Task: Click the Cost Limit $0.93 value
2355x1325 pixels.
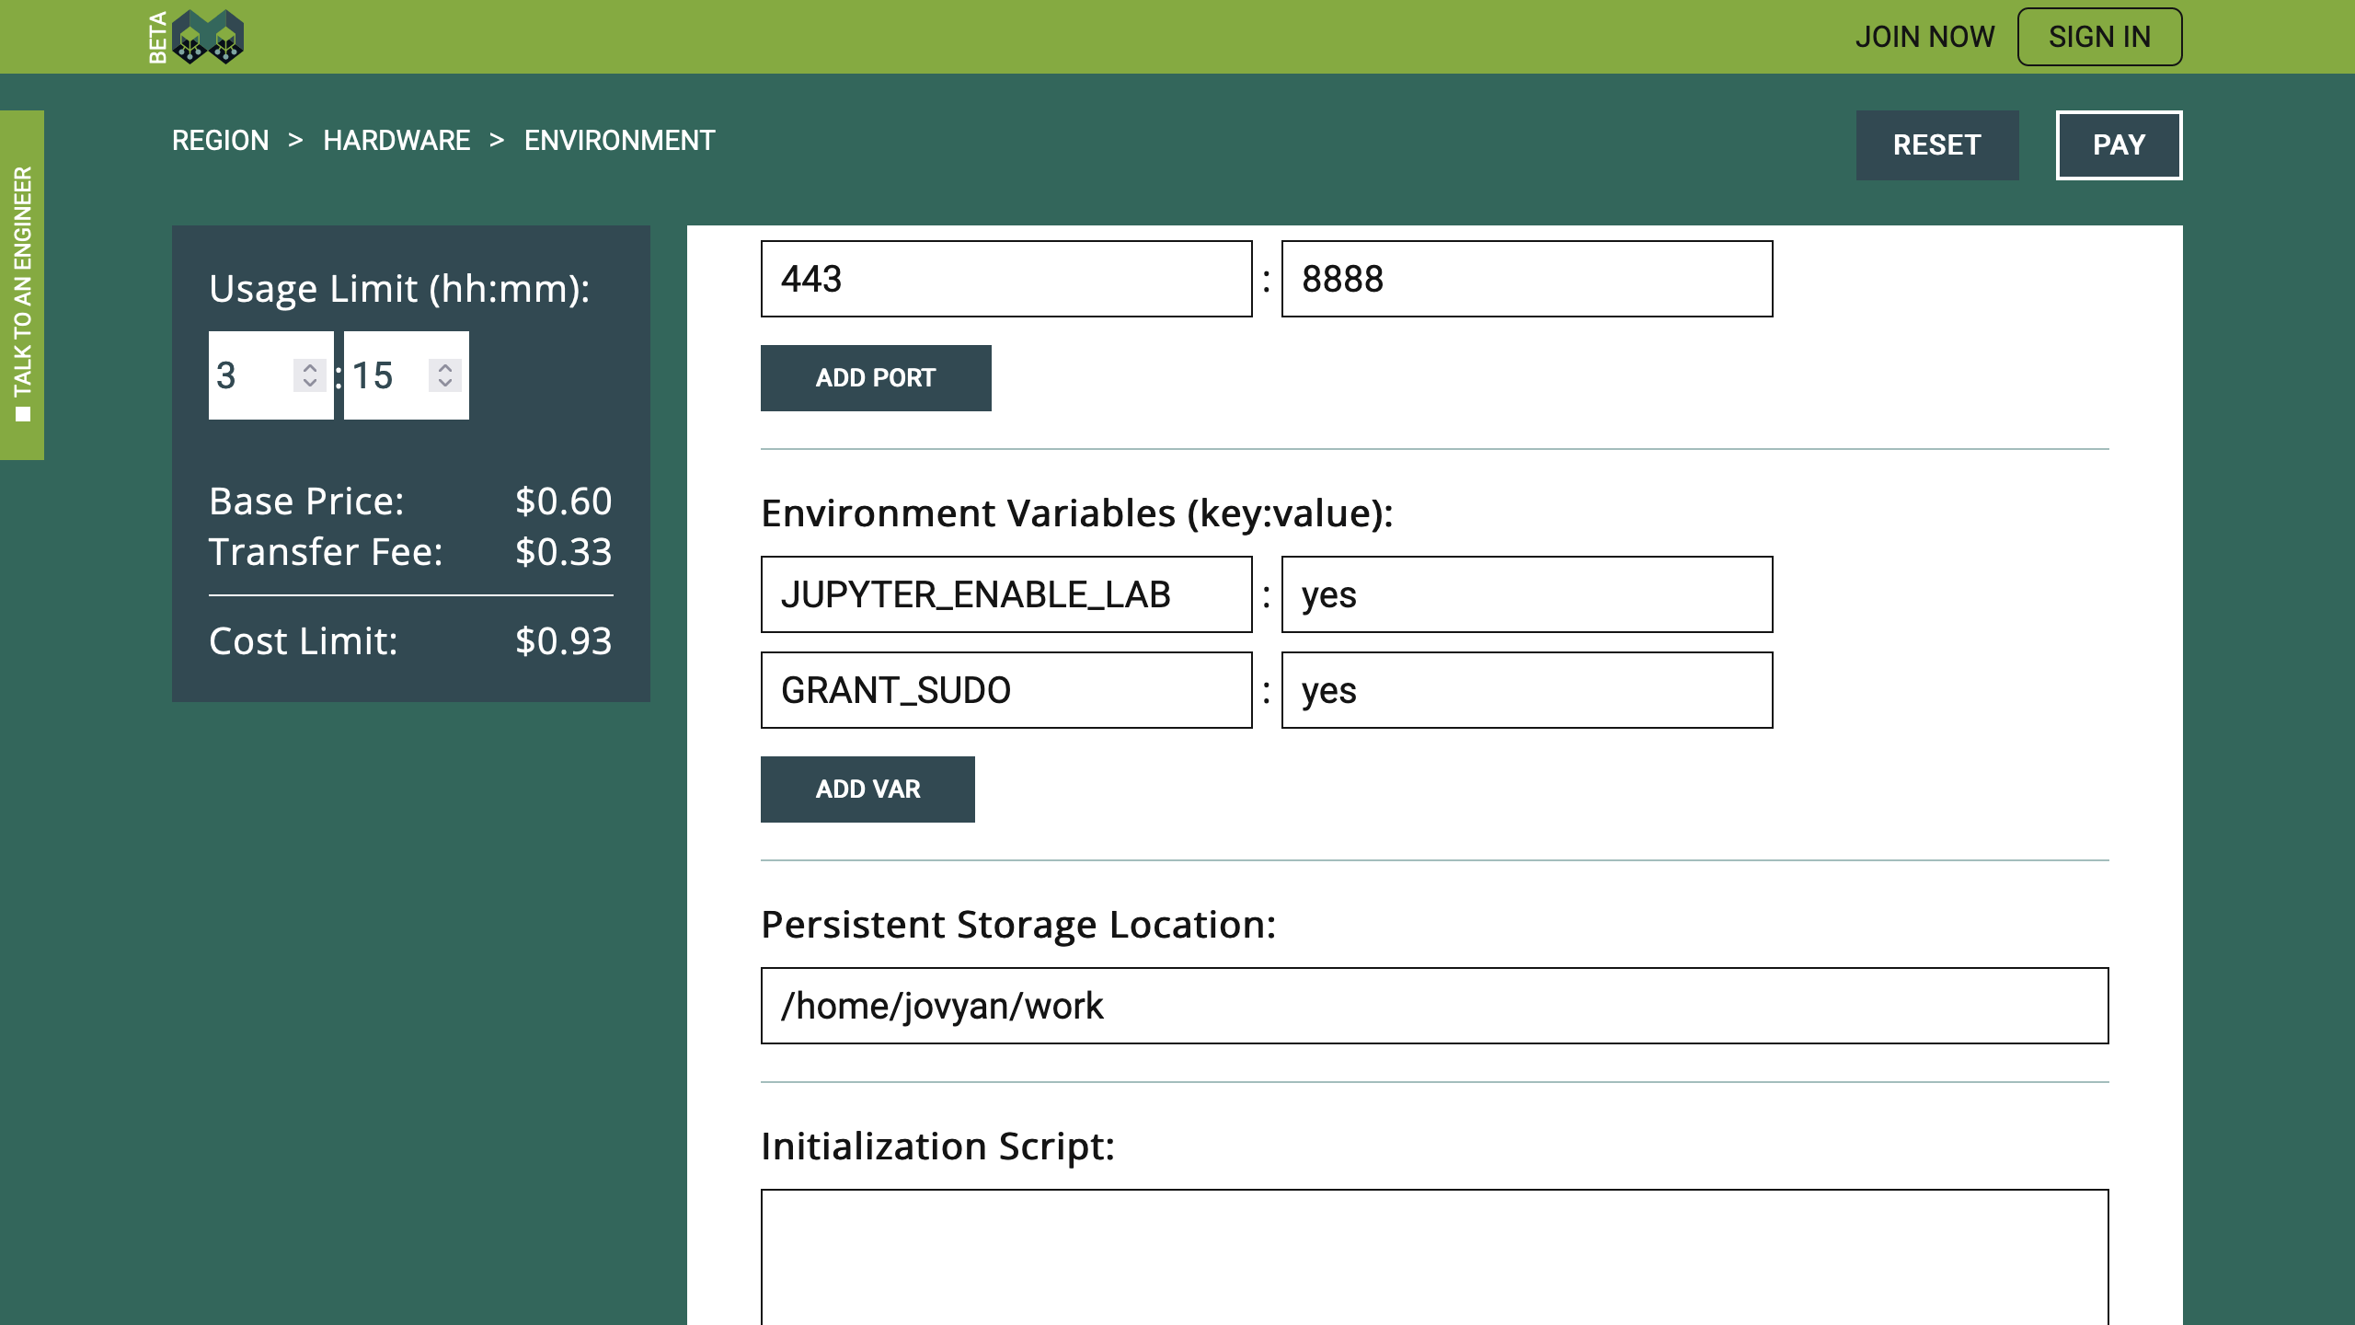Action: 563,641
